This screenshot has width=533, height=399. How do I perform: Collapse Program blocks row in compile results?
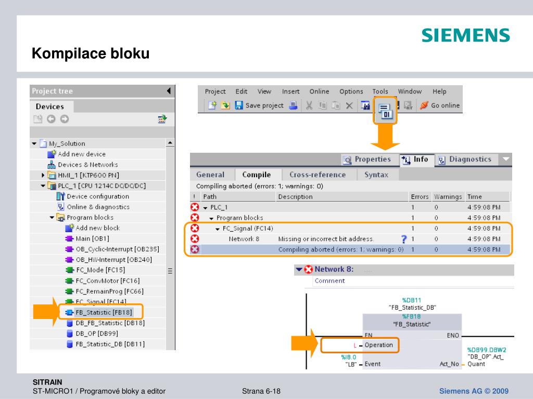[x=211, y=218]
